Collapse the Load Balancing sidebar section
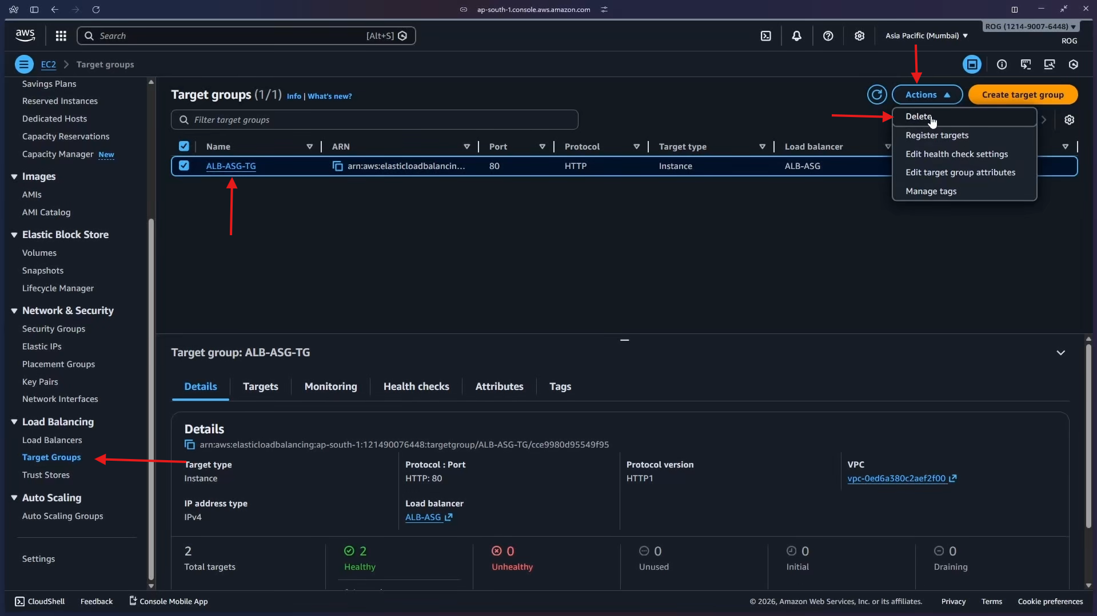Screen dimensions: 1097x616 pyautogui.click(x=14, y=422)
